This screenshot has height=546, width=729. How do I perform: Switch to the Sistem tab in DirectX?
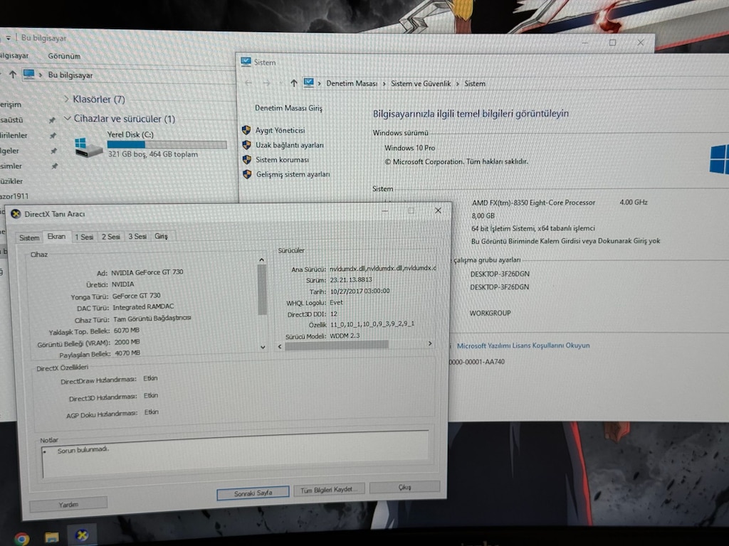click(28, 237)
